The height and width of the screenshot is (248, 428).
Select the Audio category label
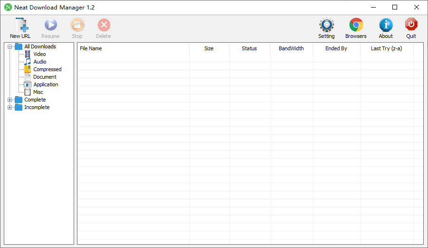[x=40, y=62]
